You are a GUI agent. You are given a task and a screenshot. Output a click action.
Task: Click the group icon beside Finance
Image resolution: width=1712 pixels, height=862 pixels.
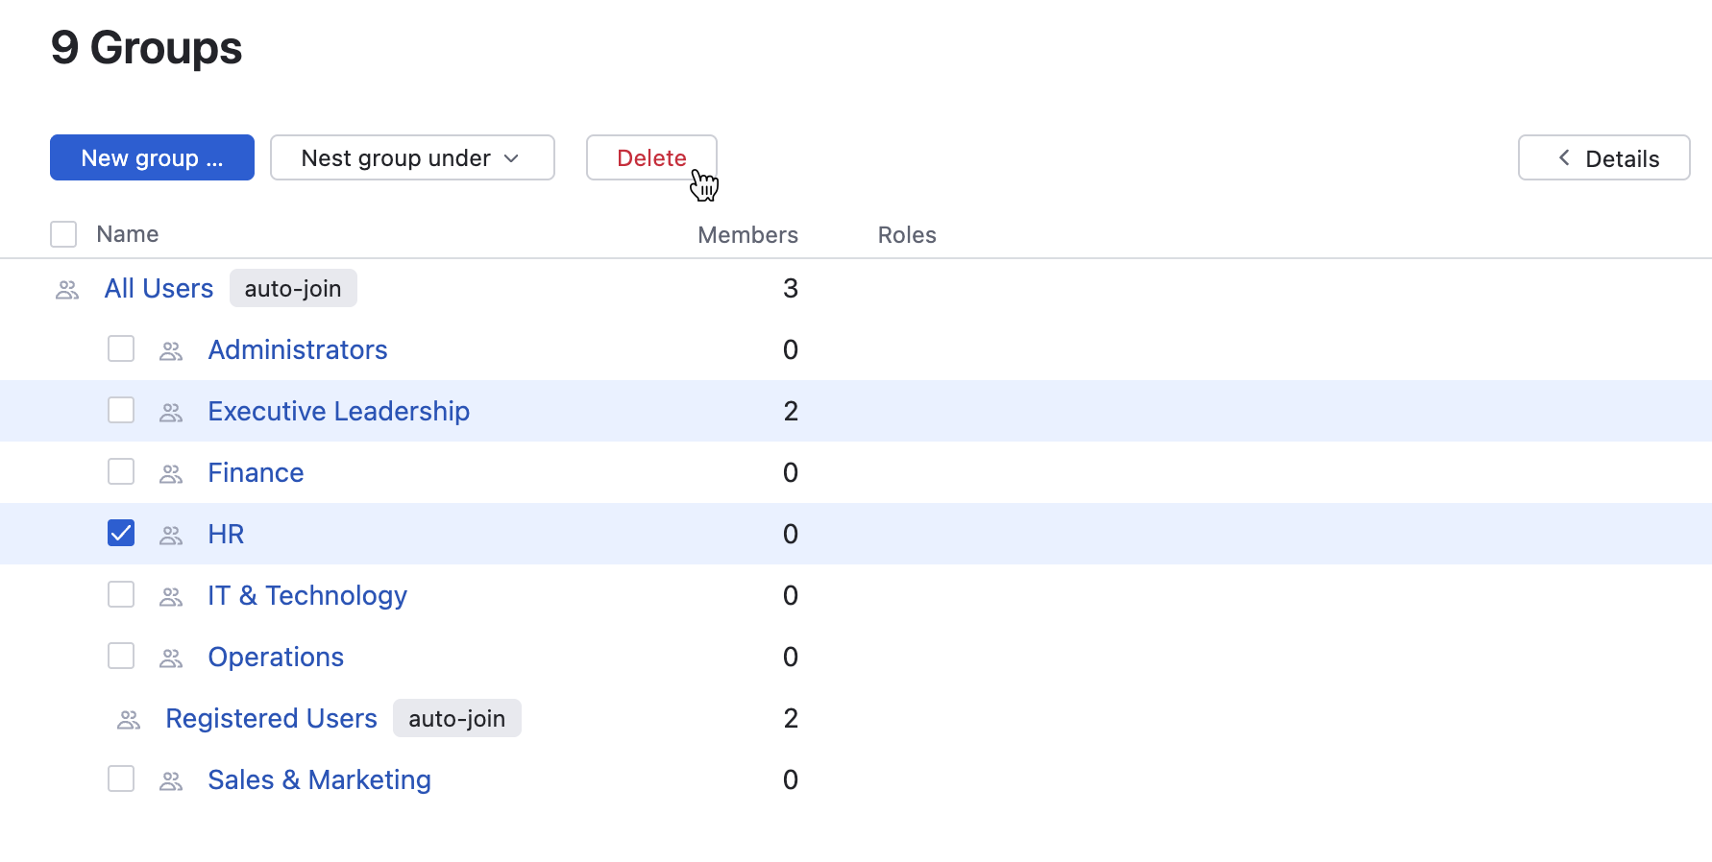click(171, 474)
